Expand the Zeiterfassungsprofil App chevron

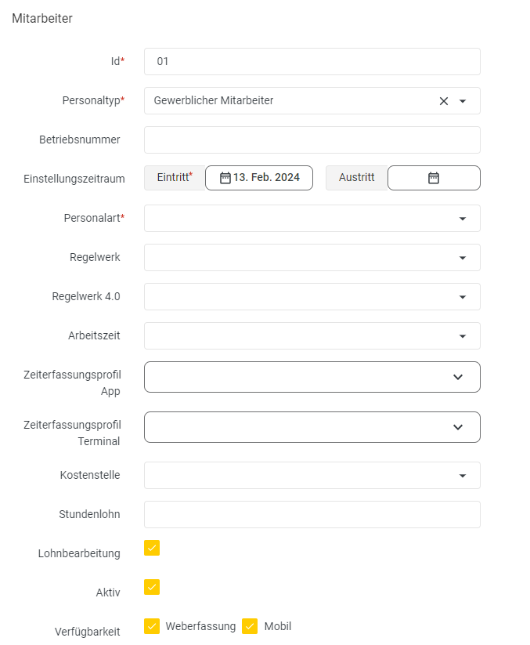pyautogui.click(x=458, y=377)
